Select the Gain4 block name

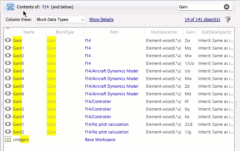[18, 79]
